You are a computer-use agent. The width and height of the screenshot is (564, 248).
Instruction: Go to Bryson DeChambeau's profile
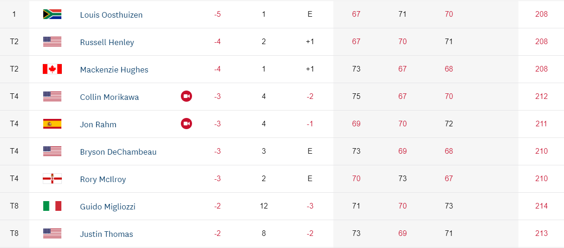point(118,152)
